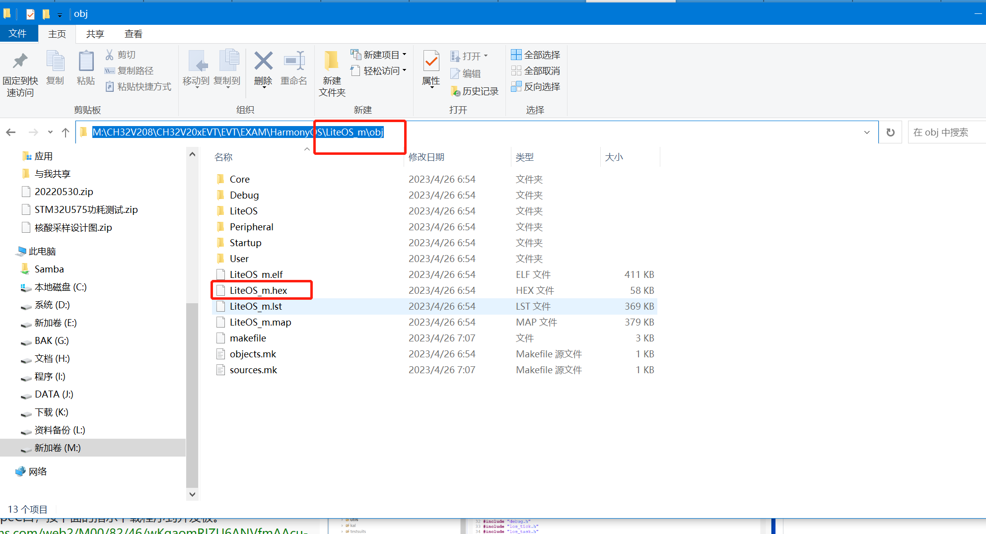Click the search obj input box
986x534 pixels.
(947, 133)
